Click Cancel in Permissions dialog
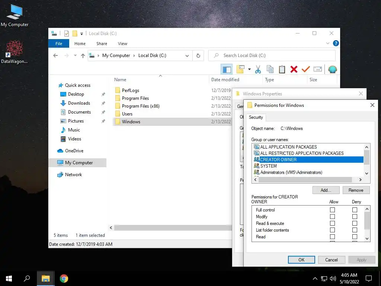This screenshot has height=286, width=381. [x=332, y=260]
